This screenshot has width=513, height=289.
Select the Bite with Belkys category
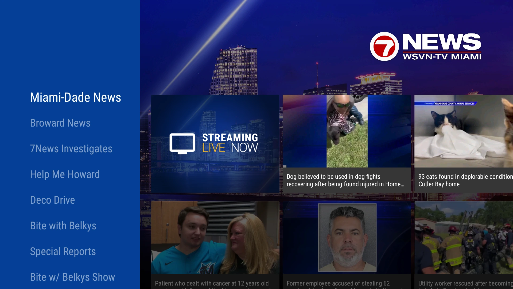click(x=63, y=226)
